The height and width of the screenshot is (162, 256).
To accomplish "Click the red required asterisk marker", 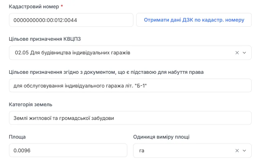I will [62, 6].
